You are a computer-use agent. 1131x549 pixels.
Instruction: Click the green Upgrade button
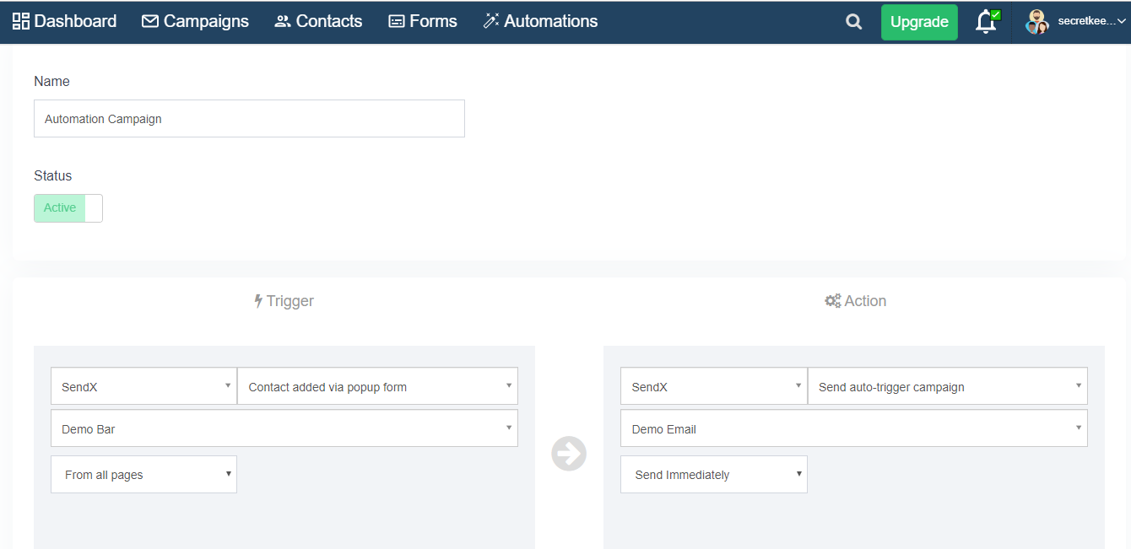[919, 22]
